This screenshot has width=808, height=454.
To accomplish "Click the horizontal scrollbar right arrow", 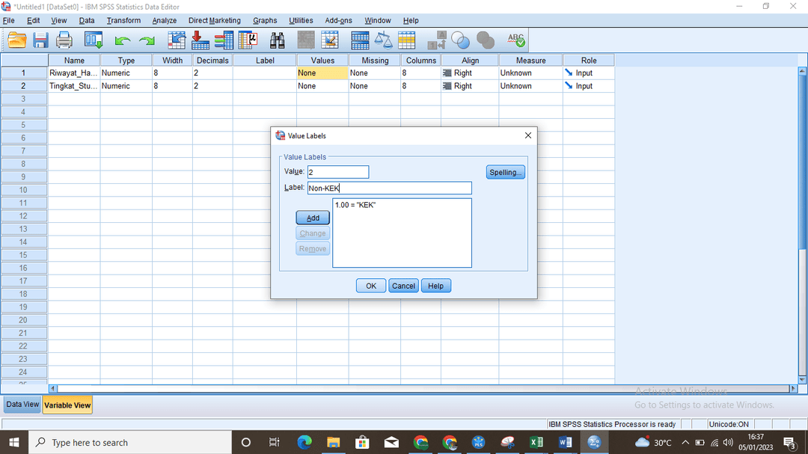I will pyautogui.click(x=793, y=388).
